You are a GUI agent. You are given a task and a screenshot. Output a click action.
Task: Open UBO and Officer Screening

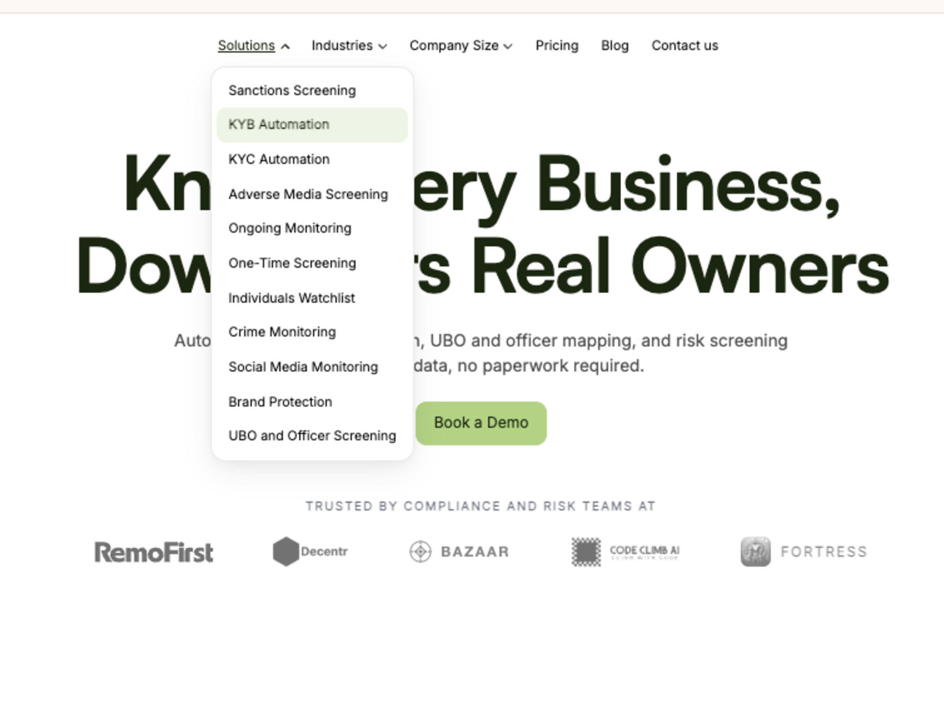pos(312,435)
